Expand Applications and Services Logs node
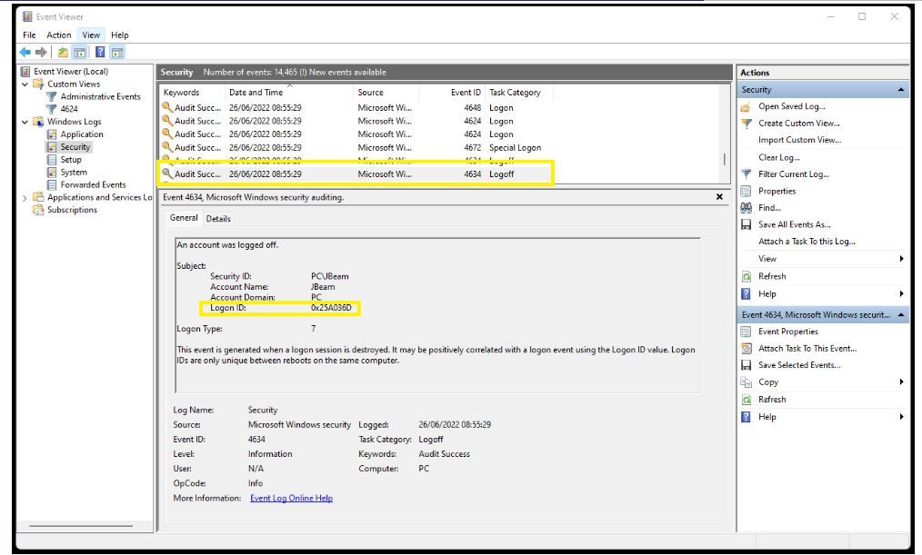The height and width of the screenshot is (555, 922). (x=25, y=198)
